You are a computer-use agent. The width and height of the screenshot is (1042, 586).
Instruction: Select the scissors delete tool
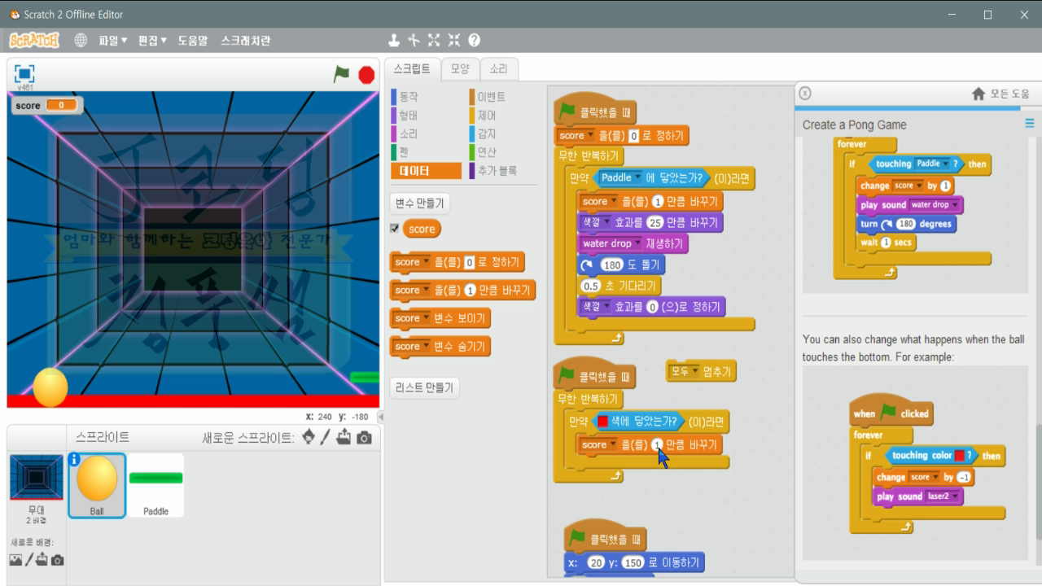tap(414, 39)
